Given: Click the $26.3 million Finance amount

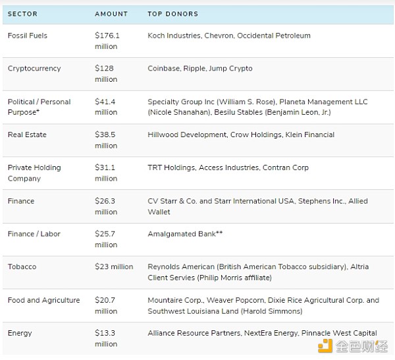Looking at the screenshot, I should [x=106, y=206].
